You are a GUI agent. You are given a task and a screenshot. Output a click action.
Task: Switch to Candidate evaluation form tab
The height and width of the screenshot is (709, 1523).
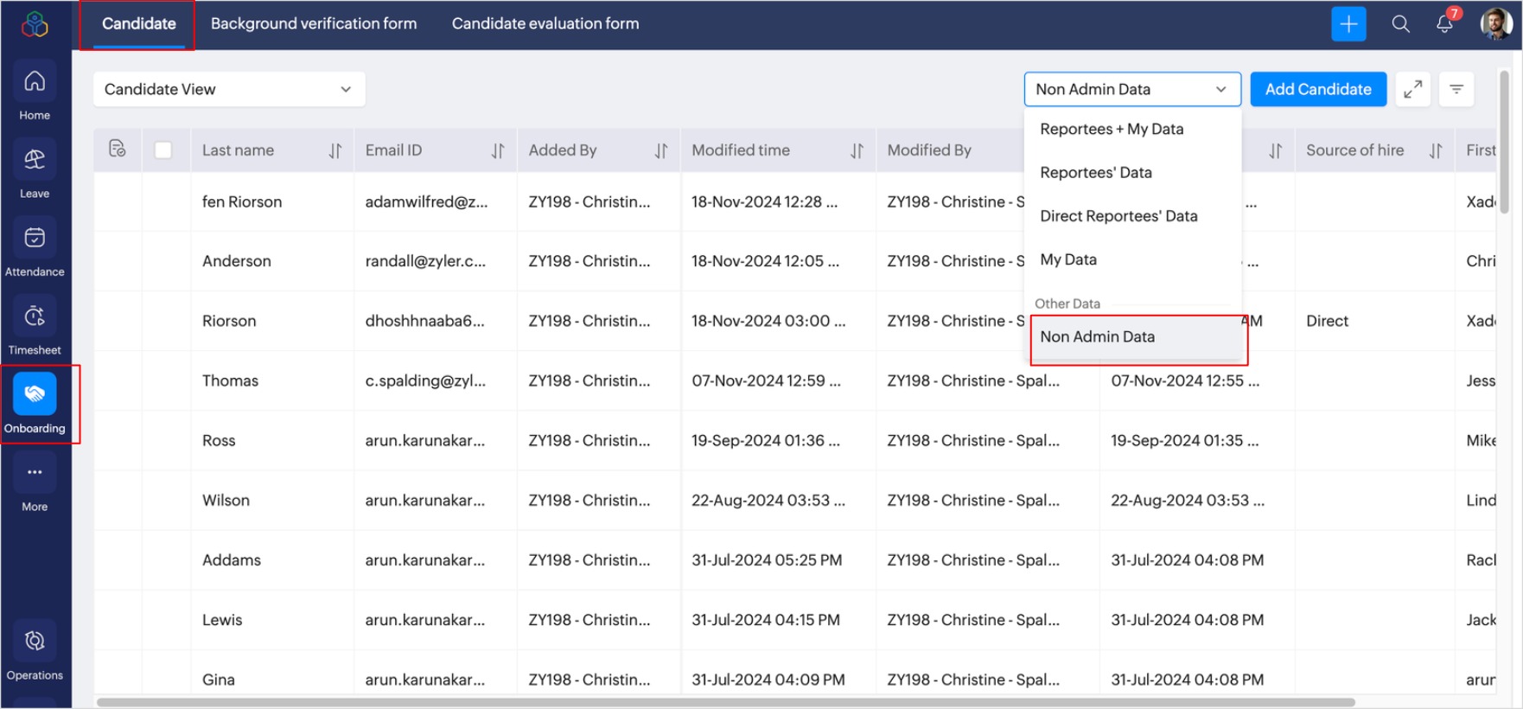(545, 24)
